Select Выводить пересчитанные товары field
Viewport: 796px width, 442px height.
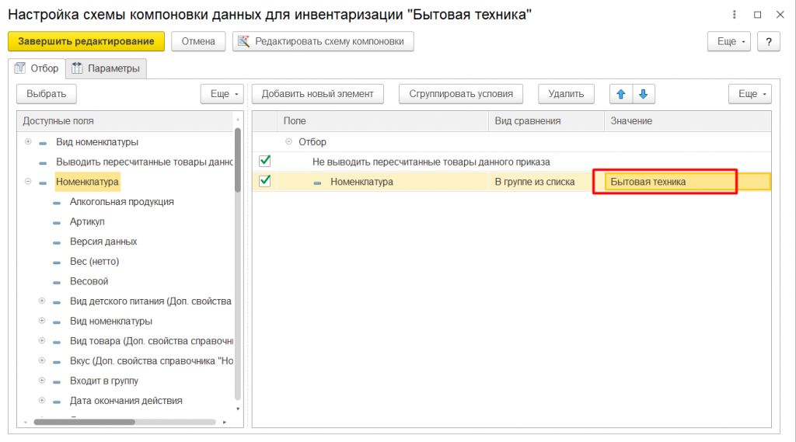[144, 162]
